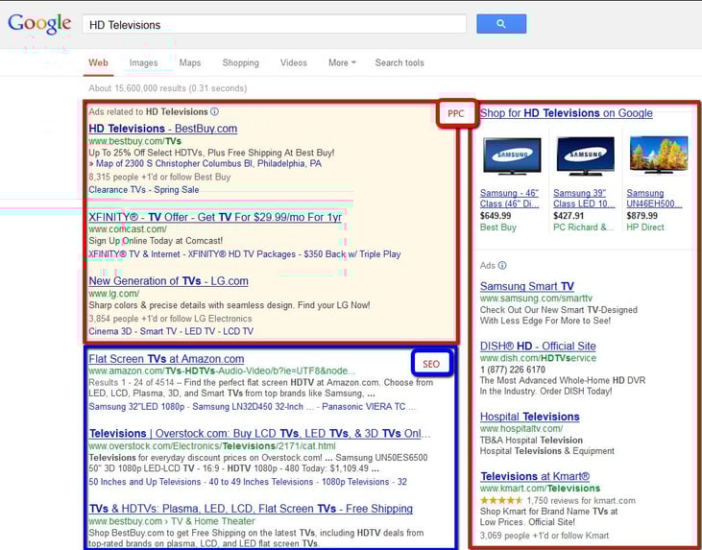Open 50 Inches and Up Televisions sitelink
702x550 pixels.
pyautogui.click(x=145, y=482)
